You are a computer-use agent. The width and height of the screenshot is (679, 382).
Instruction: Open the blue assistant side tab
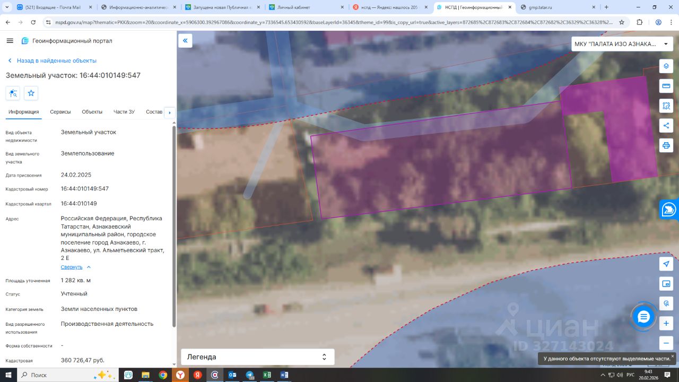[x=669, y=210]
